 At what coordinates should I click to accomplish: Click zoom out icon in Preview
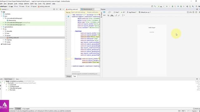188,12
